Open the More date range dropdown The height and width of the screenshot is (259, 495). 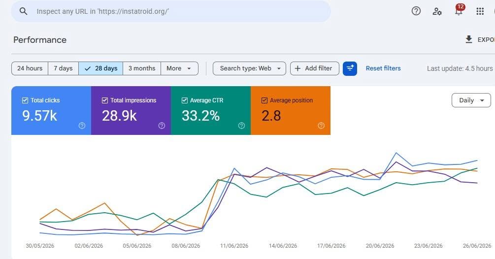[179, 68]
